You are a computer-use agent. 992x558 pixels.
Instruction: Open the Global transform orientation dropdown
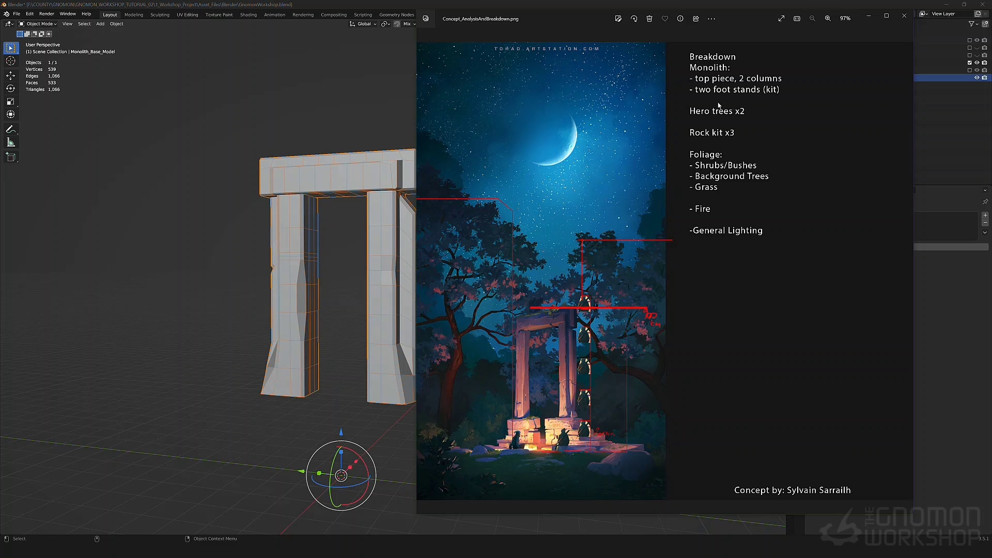click(x=363, y=24)
